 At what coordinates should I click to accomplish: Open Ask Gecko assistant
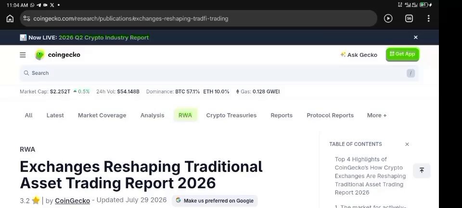[359, 55]
